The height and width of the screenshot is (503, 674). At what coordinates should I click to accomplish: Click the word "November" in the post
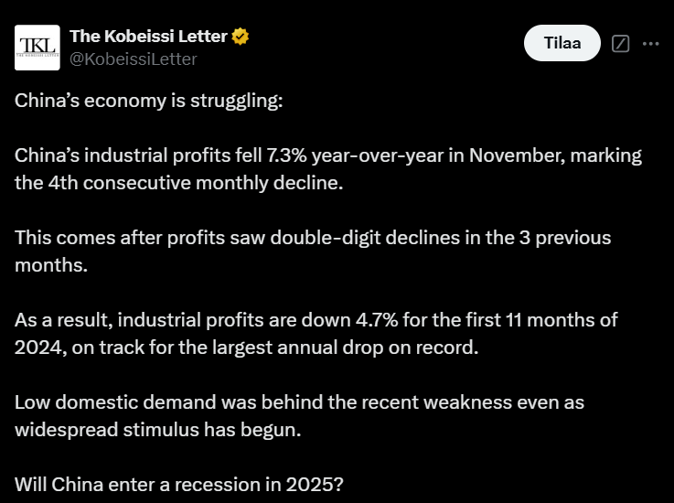tap(517, 155)
